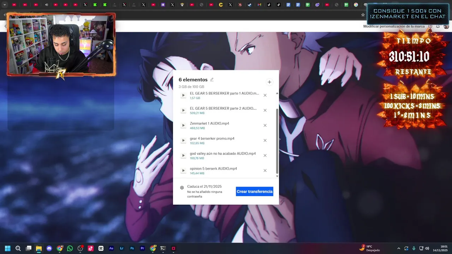Open Task View in the taskbar
The height and width of the screenshot is (254, 452).
tap(29, 248)
